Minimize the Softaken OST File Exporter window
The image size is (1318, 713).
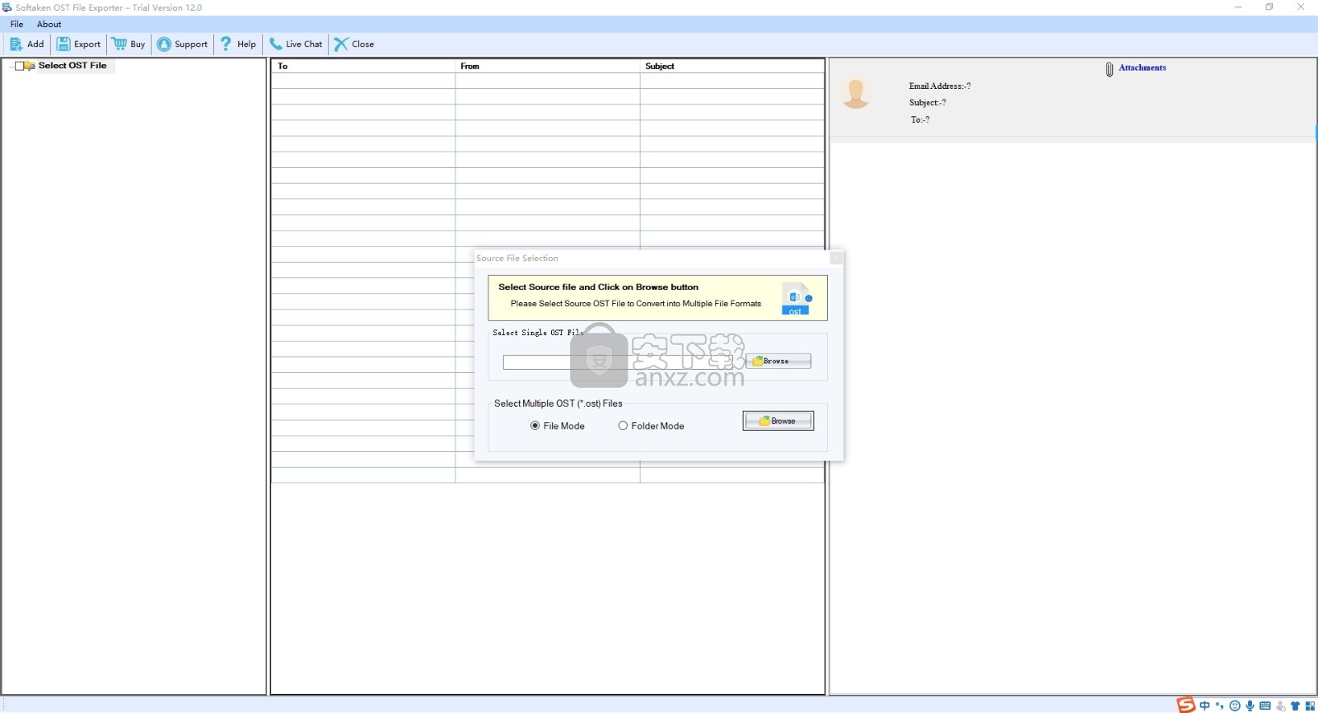point(1238,7)
